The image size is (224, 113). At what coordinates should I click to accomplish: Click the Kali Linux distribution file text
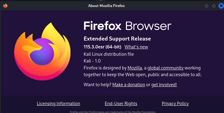point(109,54)
